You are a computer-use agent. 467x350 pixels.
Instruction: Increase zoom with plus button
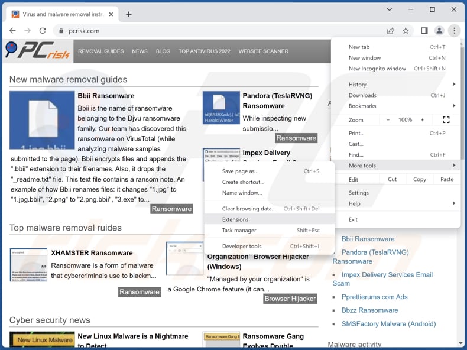(x=422, y=119)
